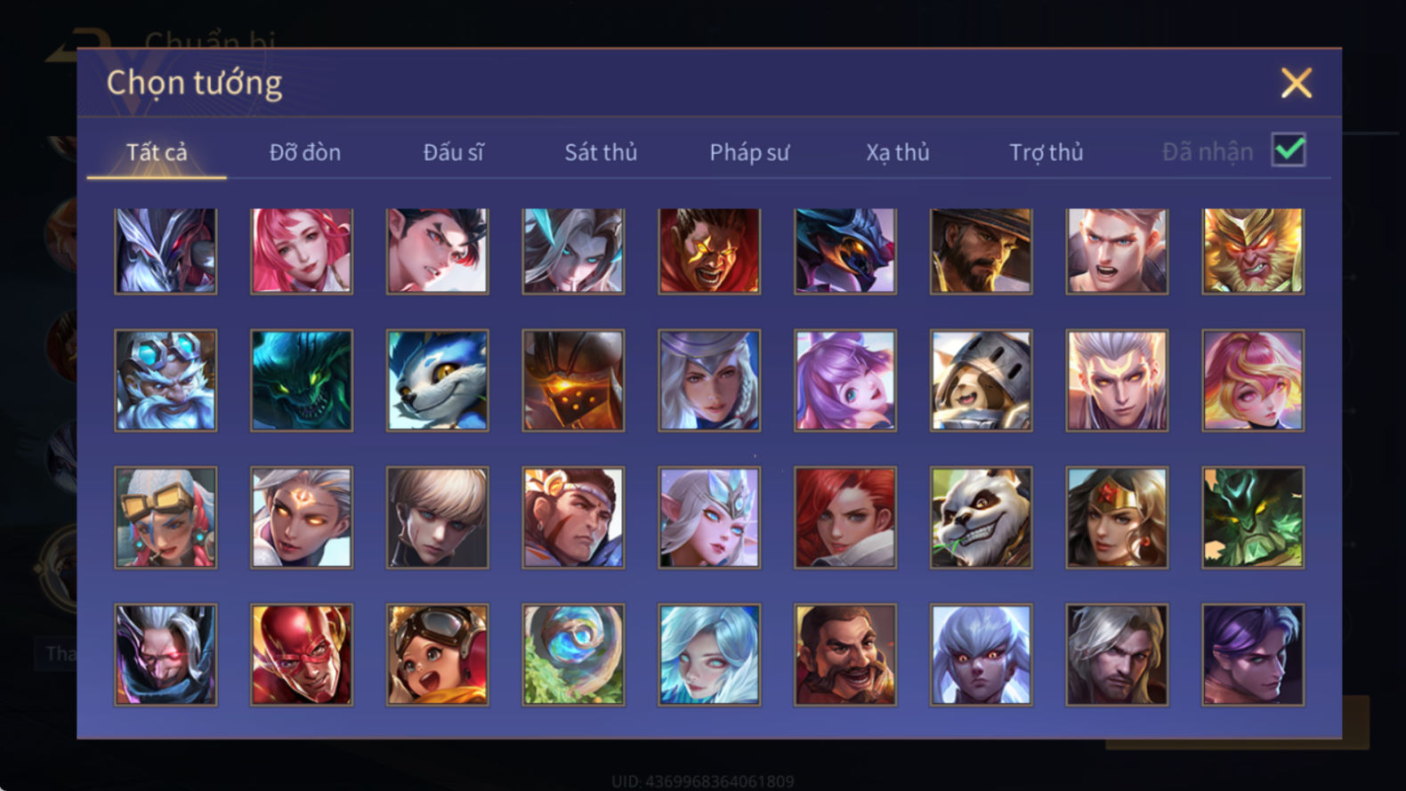This screenshot has width=1406, height=791.
Task: Pick the pilot girl with goggles hero
Action: click(437, 655)
